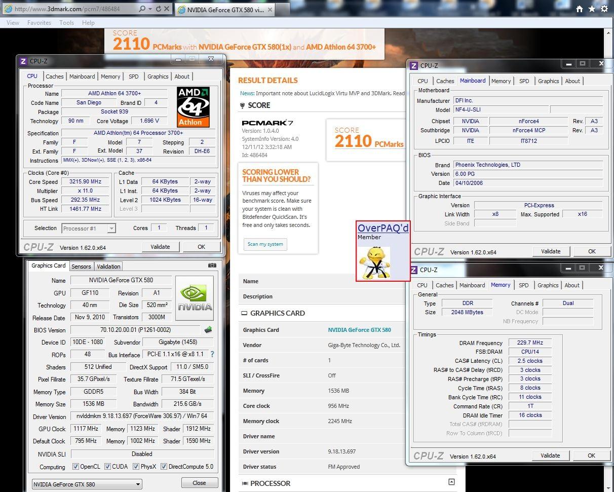Image resolution: width=614 pixels, height=492 pixels.
Task: Click the CPU-Z title icon in CPU window
Action: [x=23, y=61]
